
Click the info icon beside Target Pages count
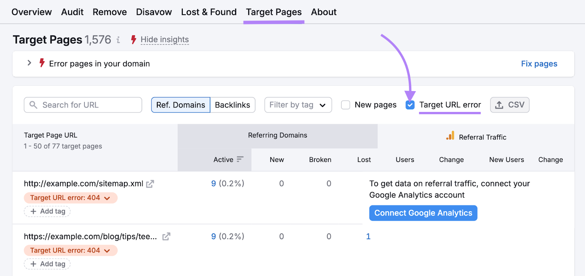pos(118,40)
